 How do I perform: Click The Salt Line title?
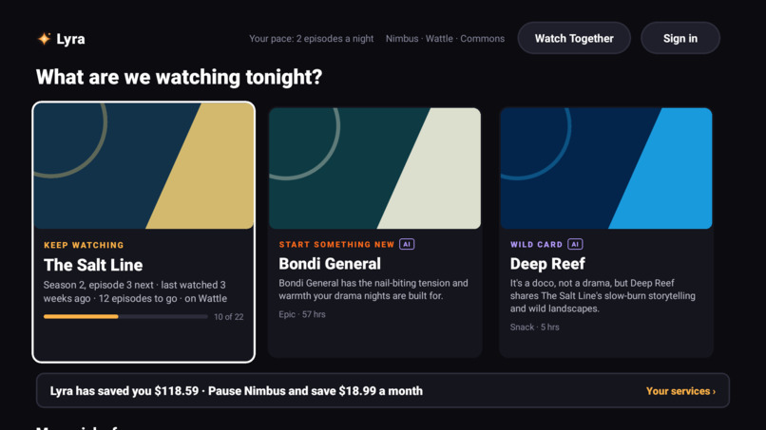click(x=93, y=265)
